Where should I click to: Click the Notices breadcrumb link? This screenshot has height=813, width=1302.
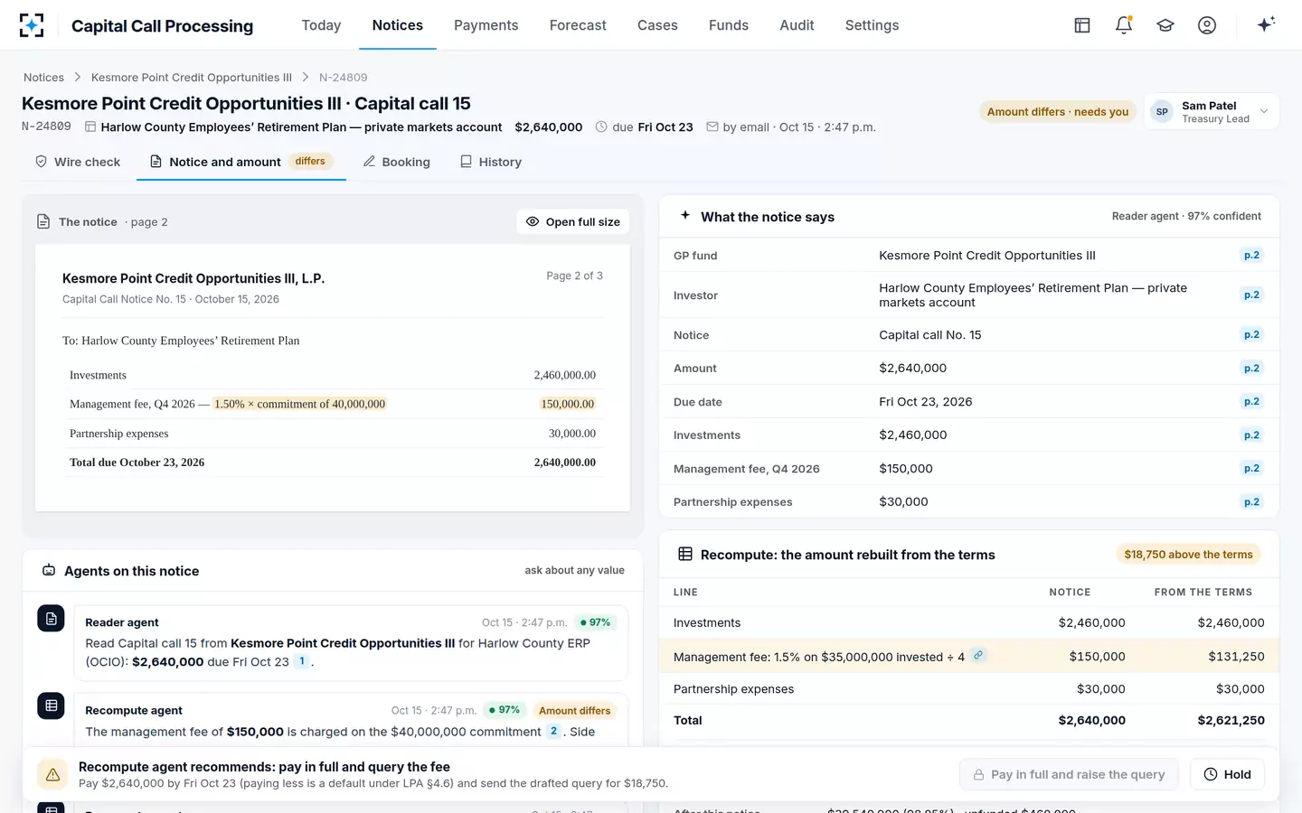click(x=43, y=78)
